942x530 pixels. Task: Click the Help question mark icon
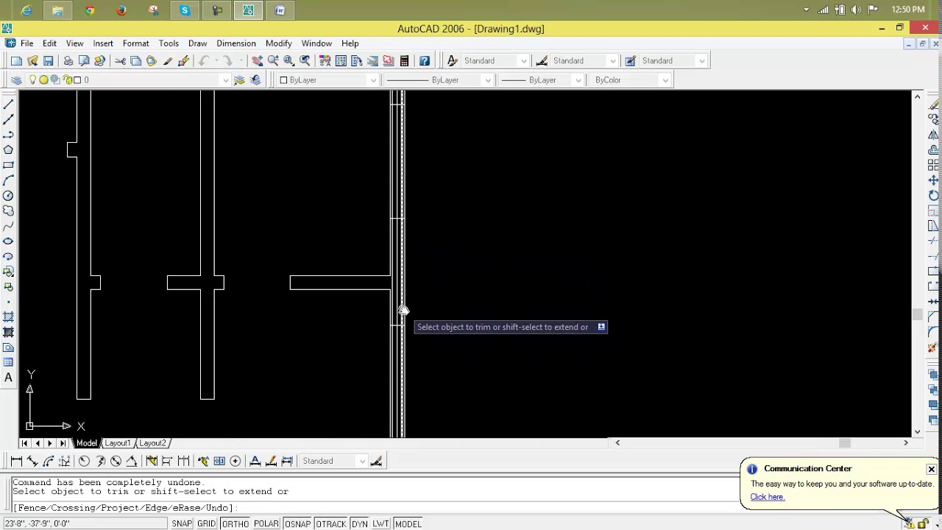pos(425,61)
